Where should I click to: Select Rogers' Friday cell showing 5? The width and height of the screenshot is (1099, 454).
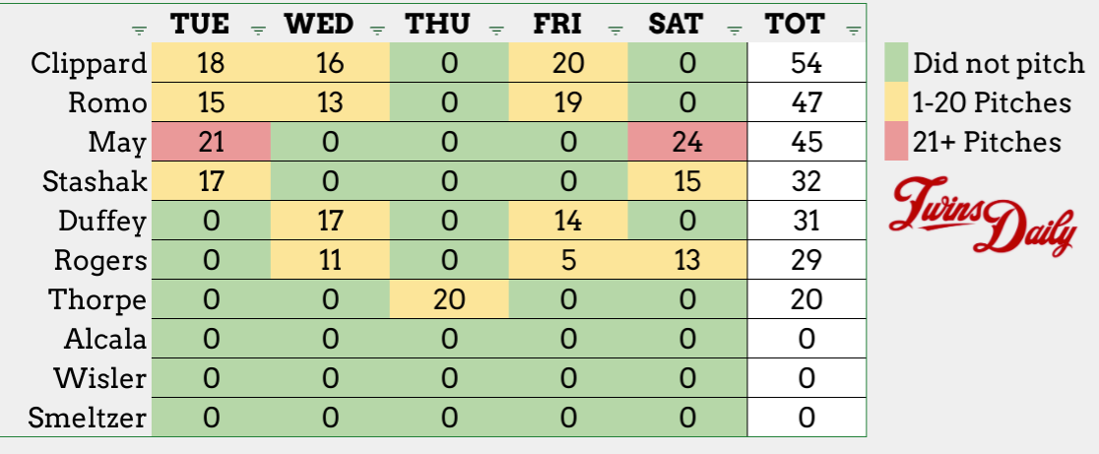(x=567, y=261)
